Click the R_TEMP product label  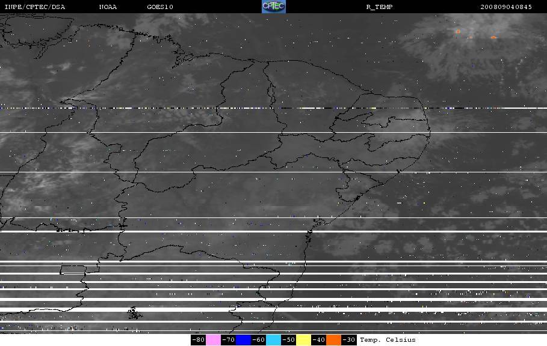(379, 7)
